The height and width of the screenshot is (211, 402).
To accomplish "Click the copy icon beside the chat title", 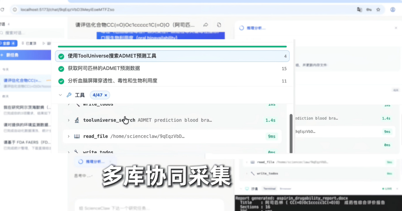I will [219, 25].
